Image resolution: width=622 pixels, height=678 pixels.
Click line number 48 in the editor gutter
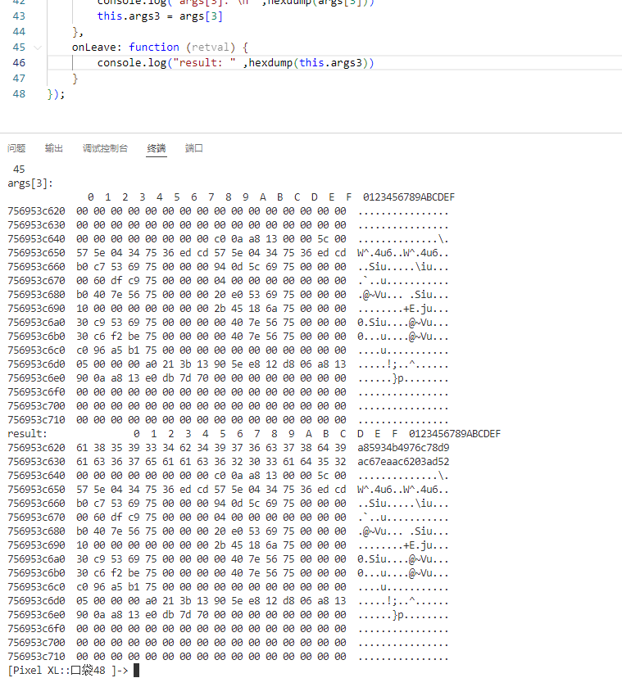tap(19, 94)
